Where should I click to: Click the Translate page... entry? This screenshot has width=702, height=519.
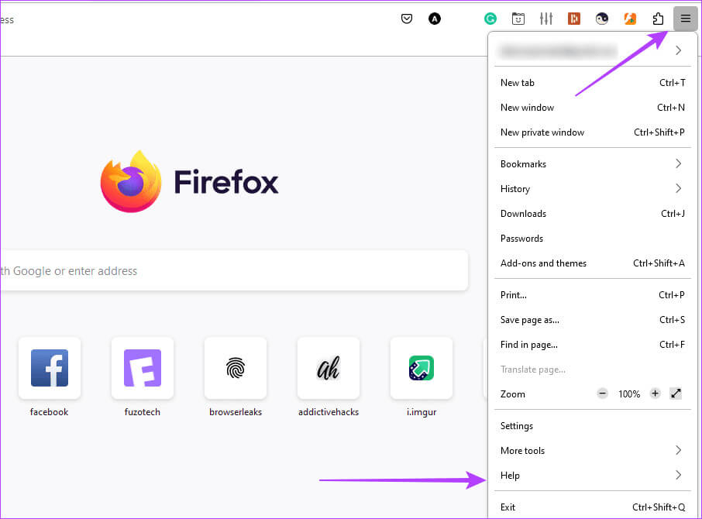(x=592, y=369)
